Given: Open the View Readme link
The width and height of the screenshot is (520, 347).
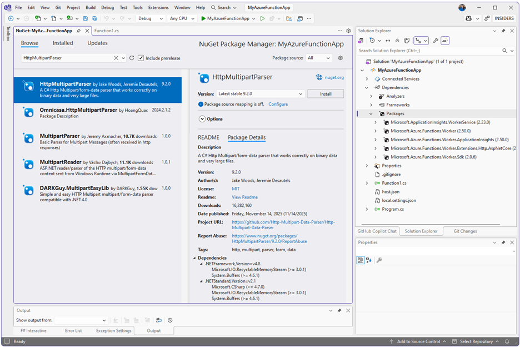Looking at the screenshot, I should (x=245, y=197).
